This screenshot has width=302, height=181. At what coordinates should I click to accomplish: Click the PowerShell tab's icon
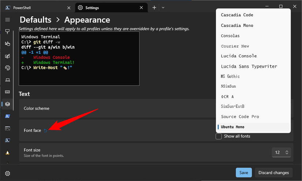(8, 8)
